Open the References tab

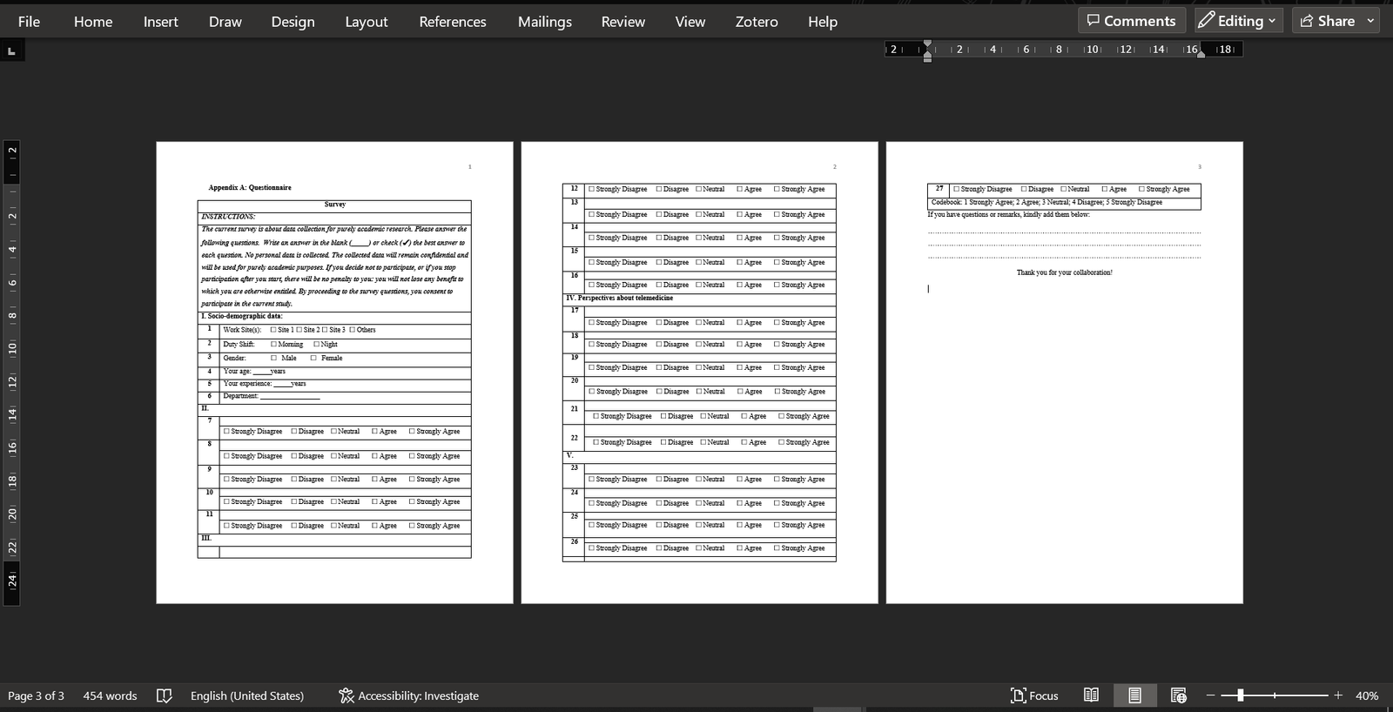tap(453, 22)
